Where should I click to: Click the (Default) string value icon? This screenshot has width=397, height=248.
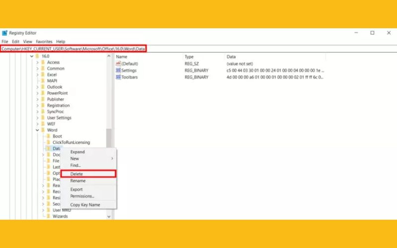point(118,64)
